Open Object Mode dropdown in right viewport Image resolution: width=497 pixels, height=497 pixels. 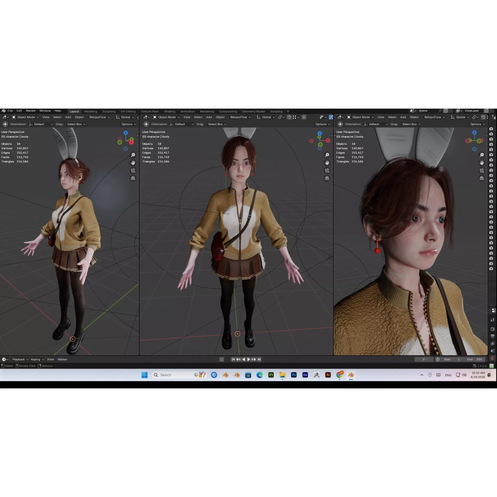(360, 117)
